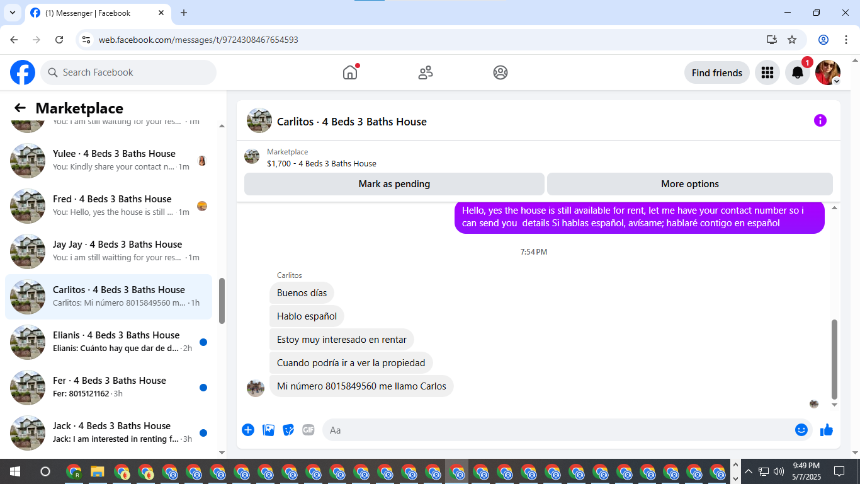Click the message 'Cuando podría ir a ver la propiedad'
This screenshot has width=860, height=484.
pyautogui.click(x=351, y=363)
